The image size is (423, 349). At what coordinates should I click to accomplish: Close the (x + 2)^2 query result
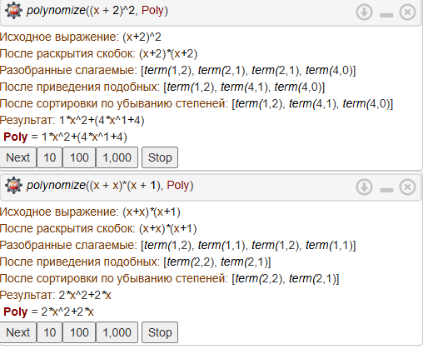coord(407,12)
